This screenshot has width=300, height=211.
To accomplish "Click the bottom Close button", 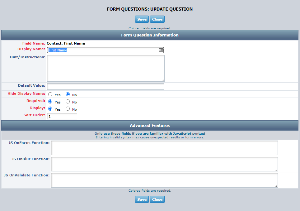I will pos(157,199).
